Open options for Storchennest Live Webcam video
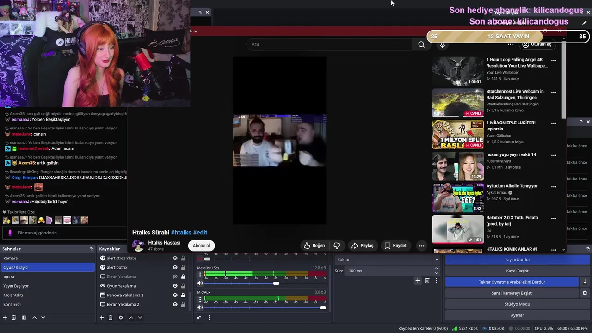This screenshot has width=592, height=333. point(554,92)
